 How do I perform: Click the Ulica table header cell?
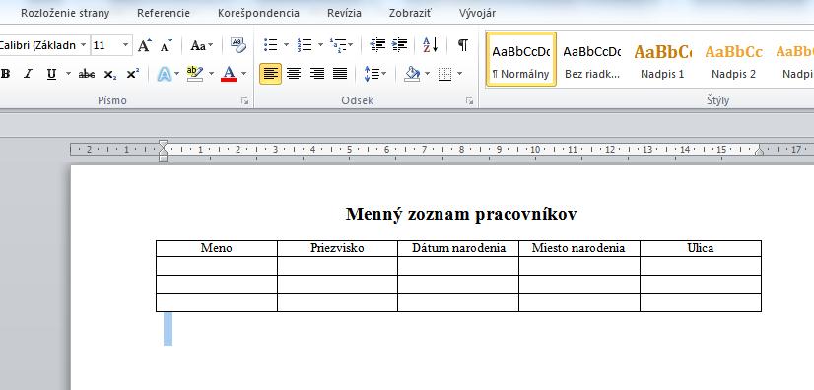point(701,248)
